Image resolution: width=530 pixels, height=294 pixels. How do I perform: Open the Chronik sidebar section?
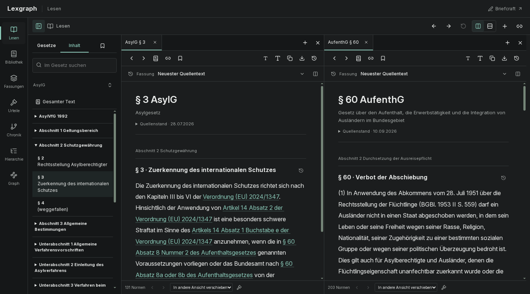[x=14, y=130]
